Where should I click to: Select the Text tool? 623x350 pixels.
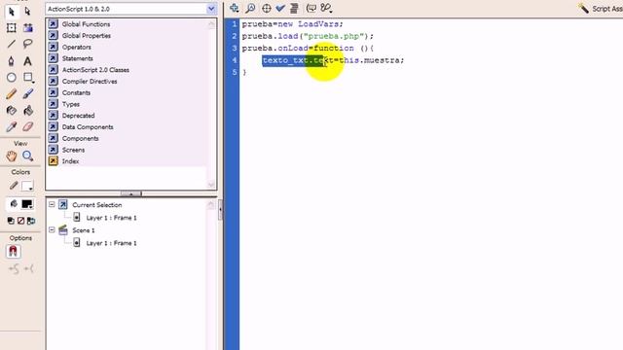27,60
